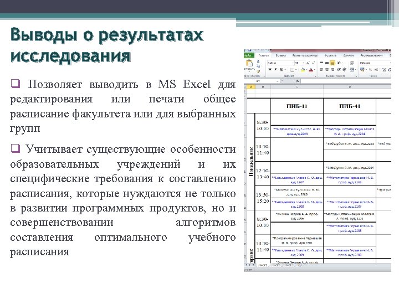Click the Grow Font icon
The width and height of the screenshot is (399, 299).
click(308, 63)
